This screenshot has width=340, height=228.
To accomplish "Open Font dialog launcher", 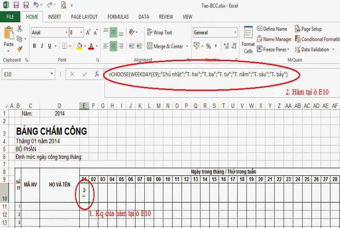I will coord(98,60).
